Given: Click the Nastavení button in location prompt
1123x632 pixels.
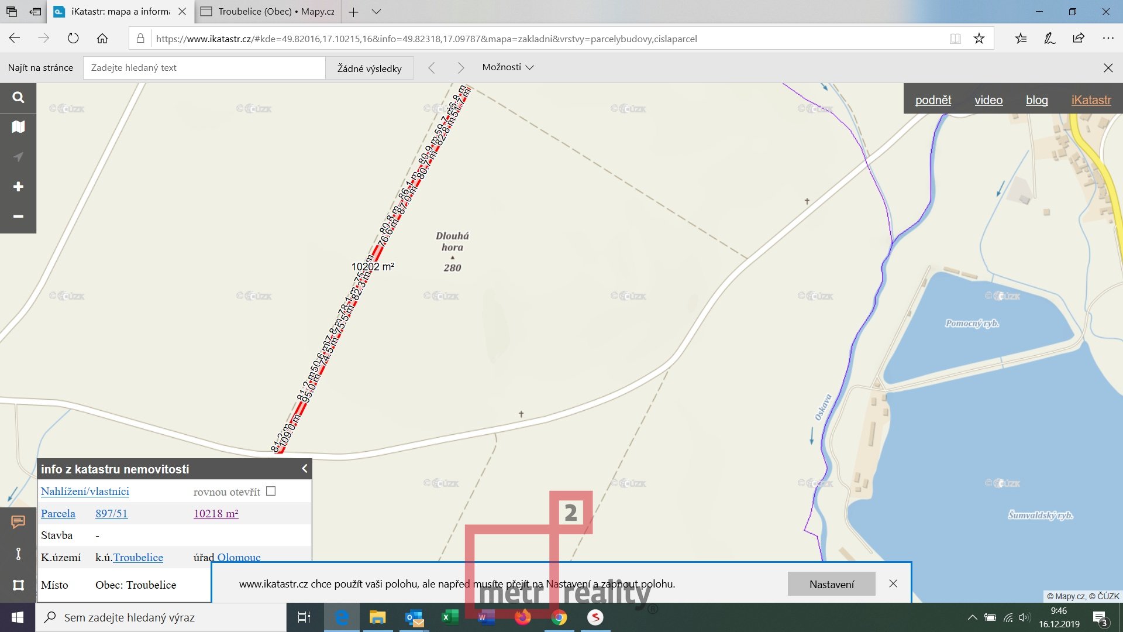Looking at the screenshot, I should (x=831, y=584).
